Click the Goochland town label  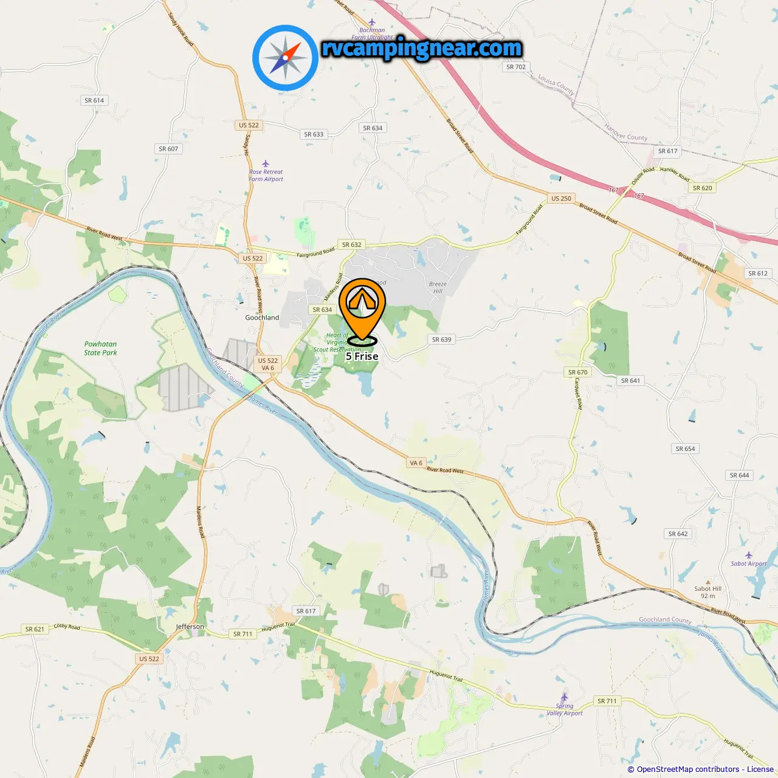[262, 317]
